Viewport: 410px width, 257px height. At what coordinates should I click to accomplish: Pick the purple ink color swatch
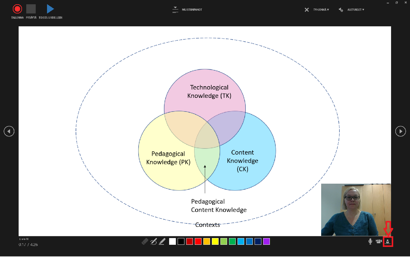pos(267,241)
